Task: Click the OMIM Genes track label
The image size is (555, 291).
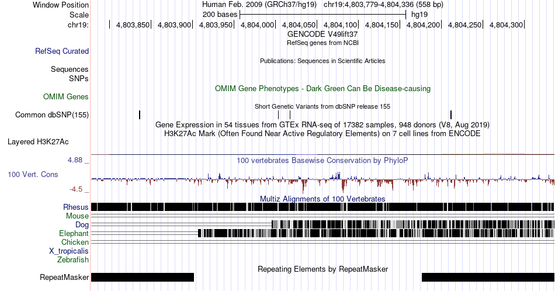Action: pos(66,96)
